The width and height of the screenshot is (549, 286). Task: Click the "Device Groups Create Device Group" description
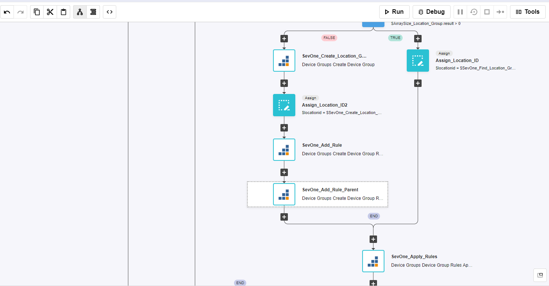click(338, 65)
